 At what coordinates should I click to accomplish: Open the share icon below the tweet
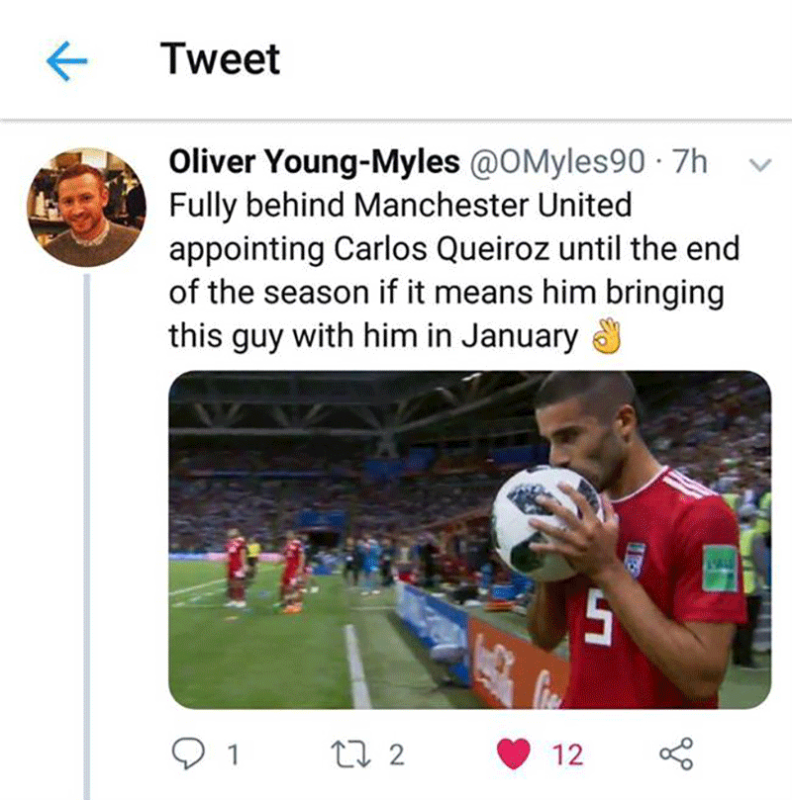[676, 755]
